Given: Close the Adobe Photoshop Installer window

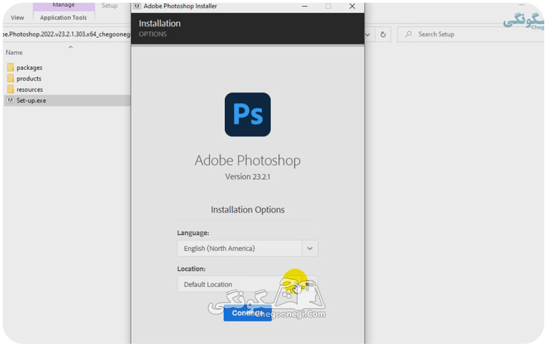Looking at the screenshot, I should tap(352, 6).
